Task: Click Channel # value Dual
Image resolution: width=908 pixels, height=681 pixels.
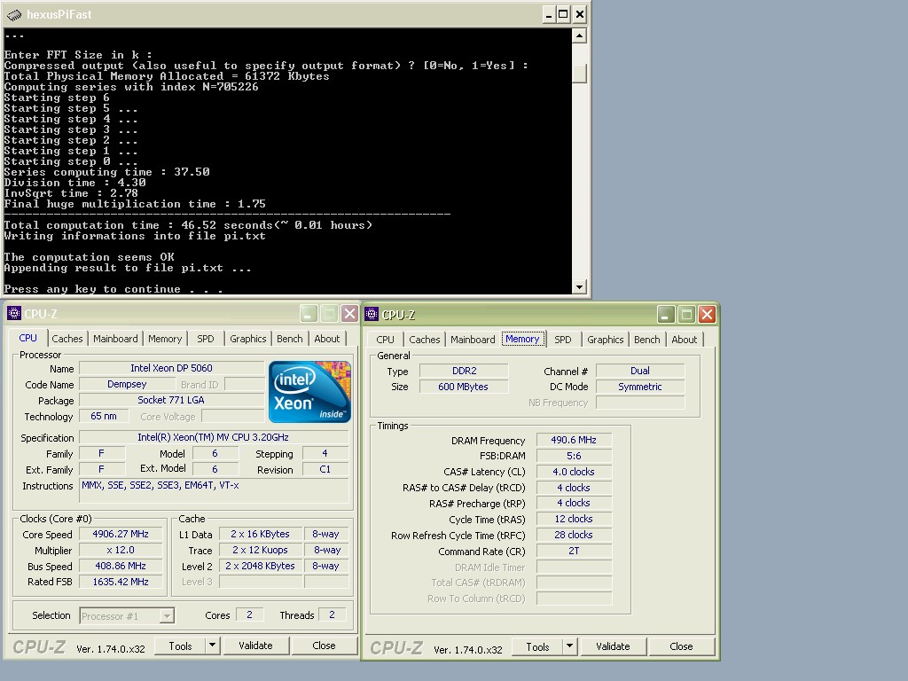Action: click(x=640, y=371)
